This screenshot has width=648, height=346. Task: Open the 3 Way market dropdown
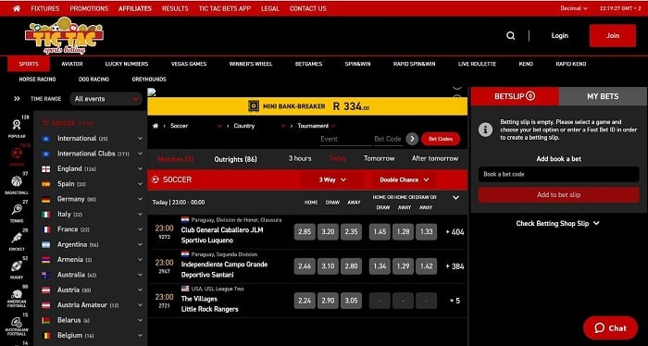(x=332, y=180)
